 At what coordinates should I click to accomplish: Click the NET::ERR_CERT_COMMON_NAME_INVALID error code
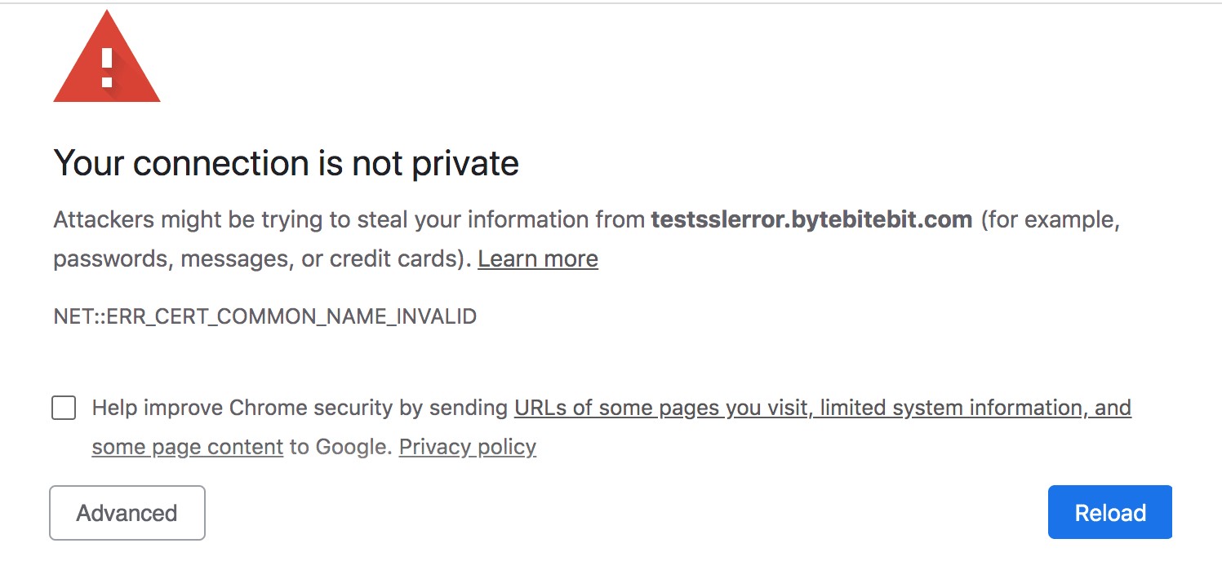265,316
